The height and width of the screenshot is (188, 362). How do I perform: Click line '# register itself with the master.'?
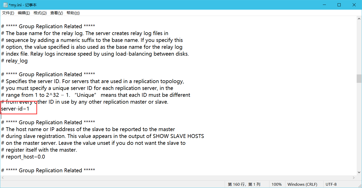[39, 150]
